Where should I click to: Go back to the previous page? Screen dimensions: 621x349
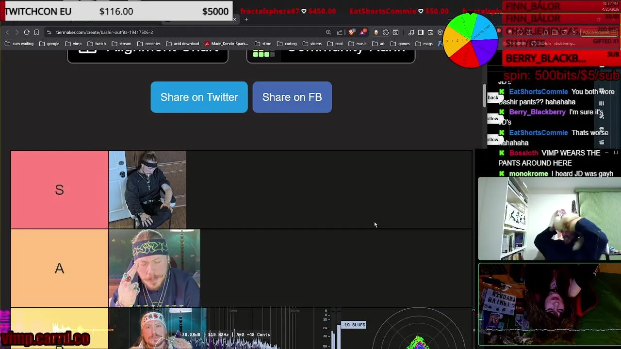click(x=7, y=32)
